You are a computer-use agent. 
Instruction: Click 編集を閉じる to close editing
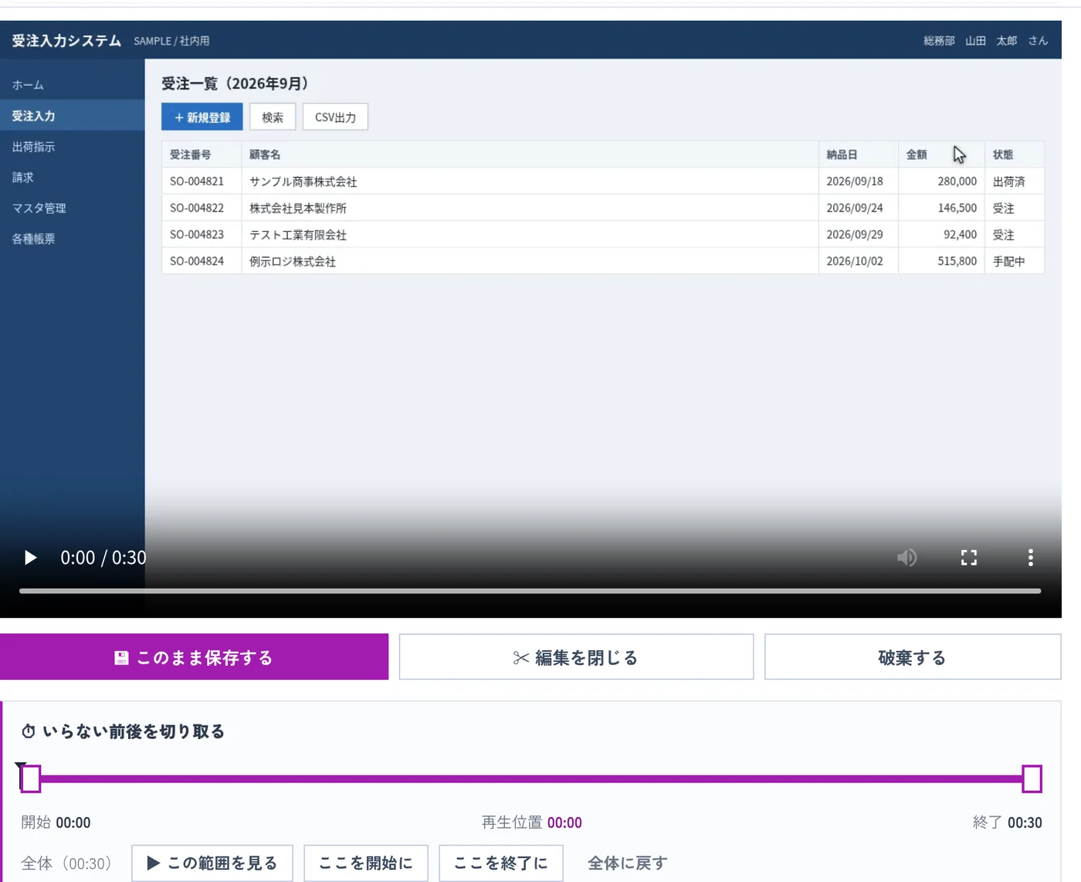pyautogui.click(x=576, y=657)
